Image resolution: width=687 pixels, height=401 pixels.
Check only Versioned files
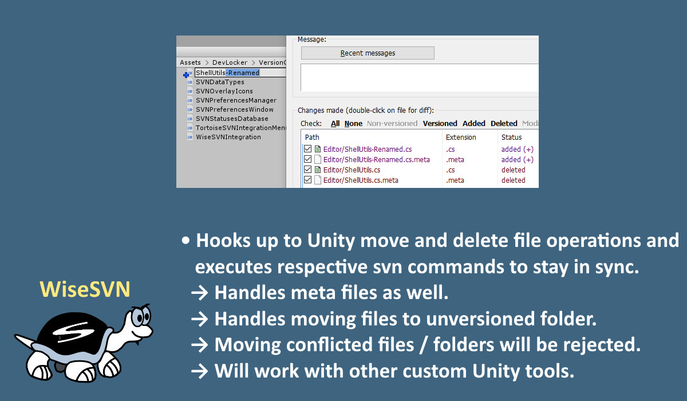(x=440, y=124)
